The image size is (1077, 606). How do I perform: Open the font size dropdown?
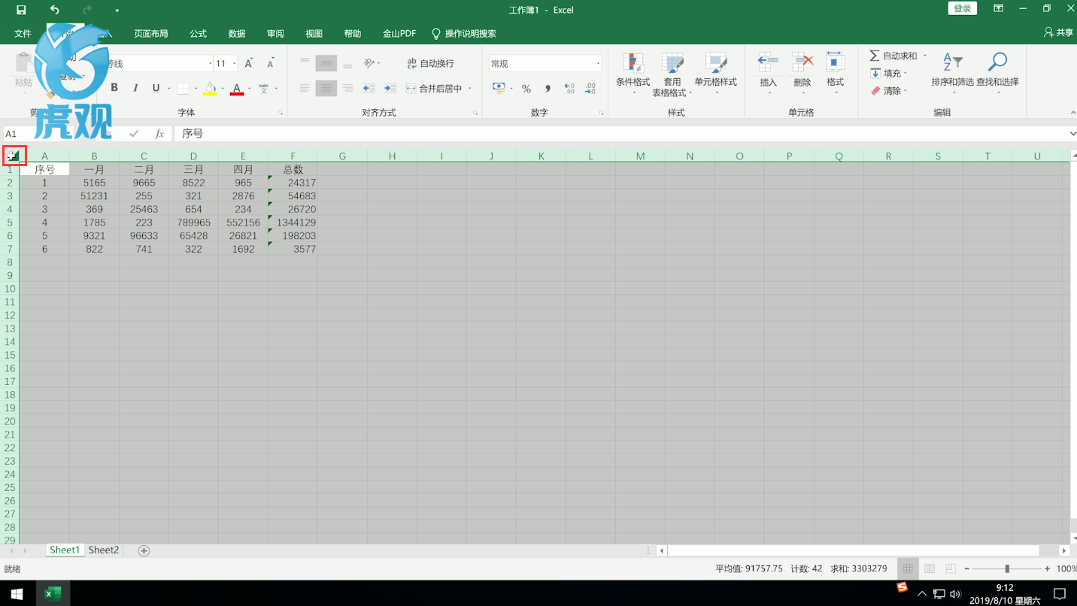pyautogui.click(x=235, y=64)
